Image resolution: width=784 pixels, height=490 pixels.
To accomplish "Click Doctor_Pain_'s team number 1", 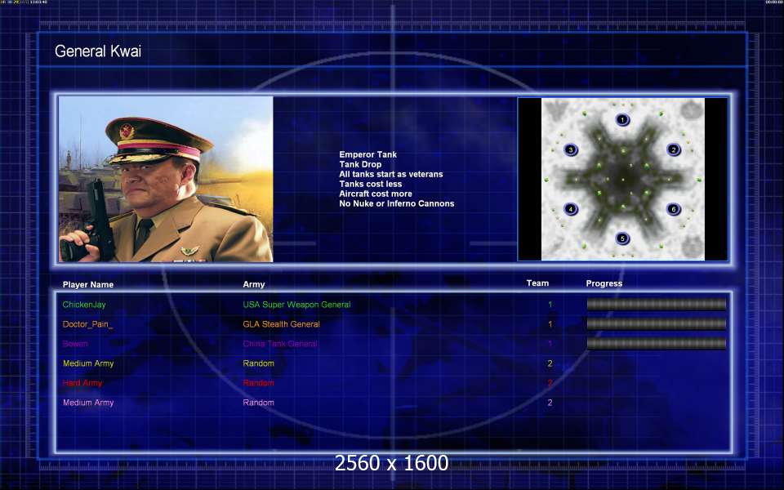I will [x=550, y=324].
